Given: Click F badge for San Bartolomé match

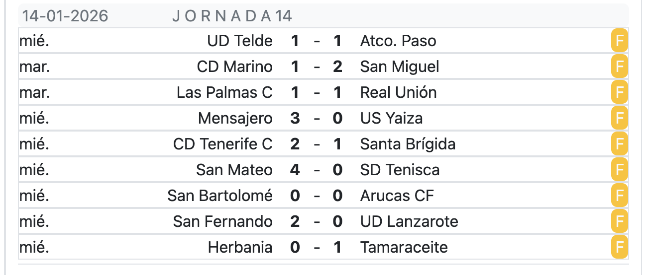Looking at the screenshot, I should [x=619, y=196].
